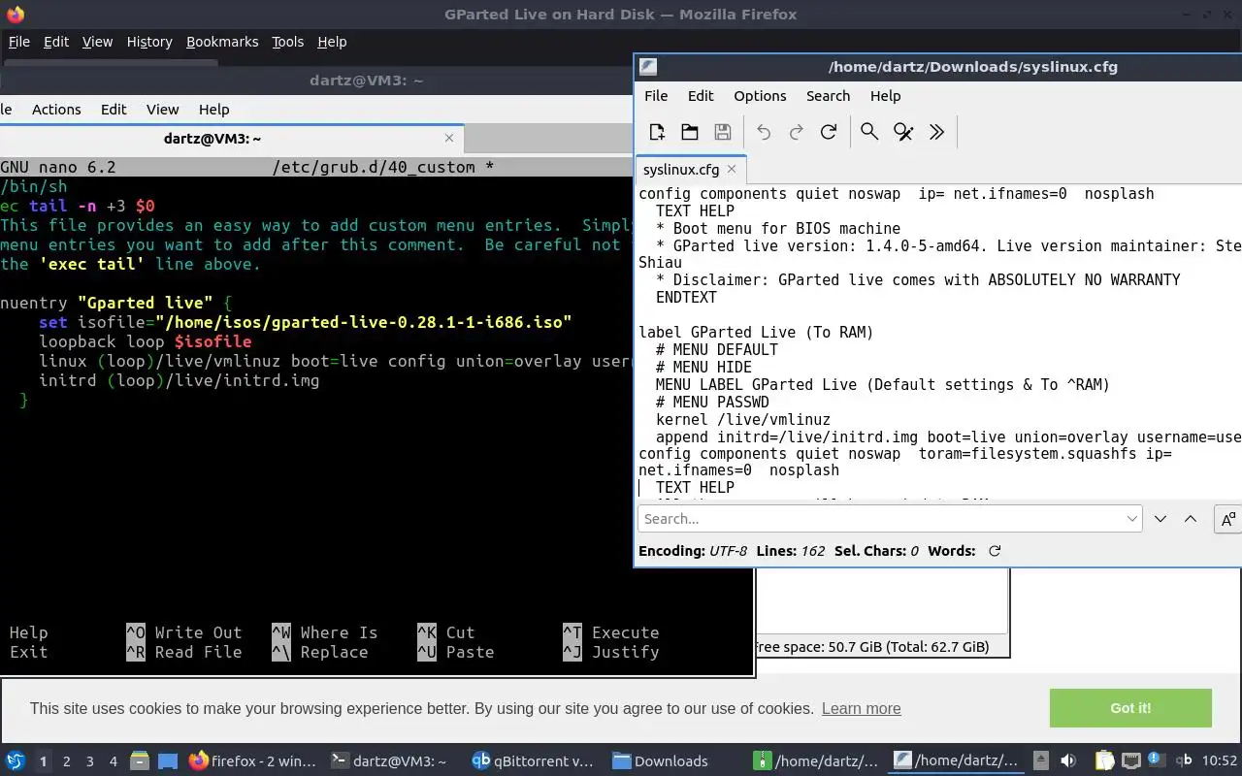
Task: Click the Redo arrow icon in editor toolbar
Action: click(796, 132)
